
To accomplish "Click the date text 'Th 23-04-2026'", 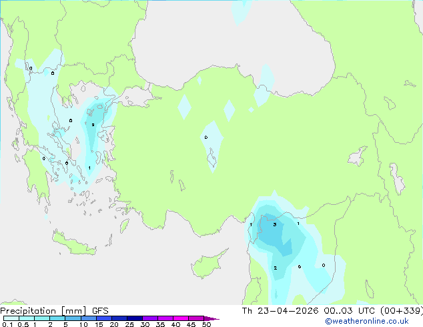I will [280, 311].
